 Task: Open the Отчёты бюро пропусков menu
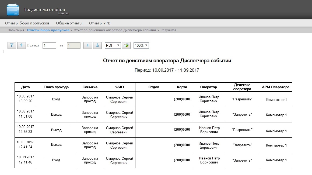[x=27, y=23]
